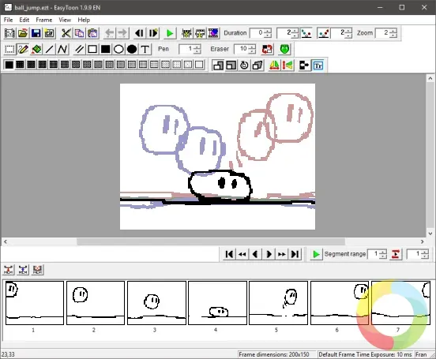436x359 pixels.
Task: Adjust the Segment range end spinner
Action: 425,254
